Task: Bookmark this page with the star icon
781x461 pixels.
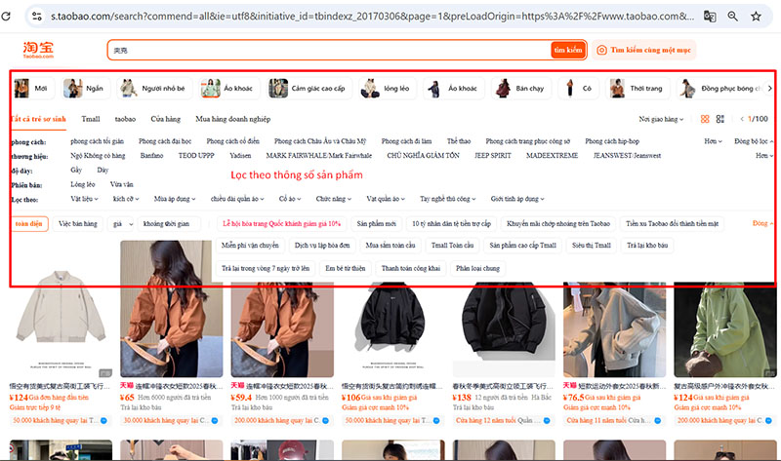Action: pos(757,17)
